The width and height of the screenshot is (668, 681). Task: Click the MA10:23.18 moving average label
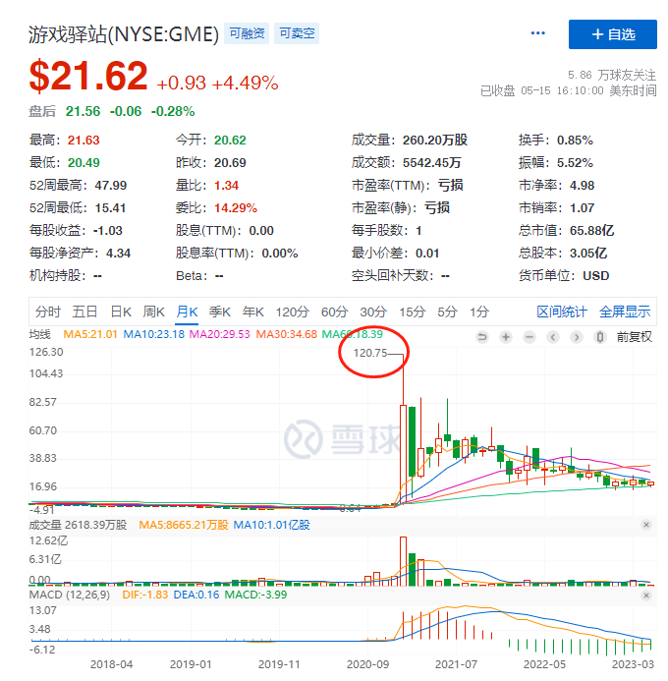pyautogui.click(x=153, y=334)
